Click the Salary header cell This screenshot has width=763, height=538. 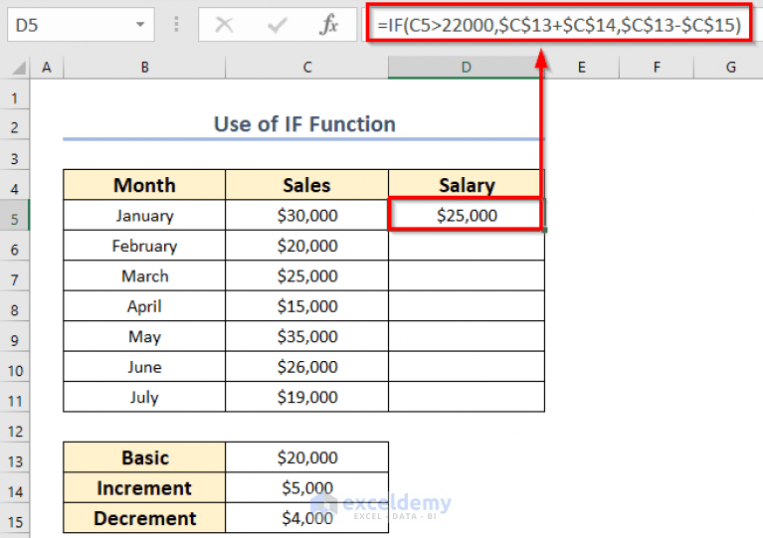click(x=467, y=185)
